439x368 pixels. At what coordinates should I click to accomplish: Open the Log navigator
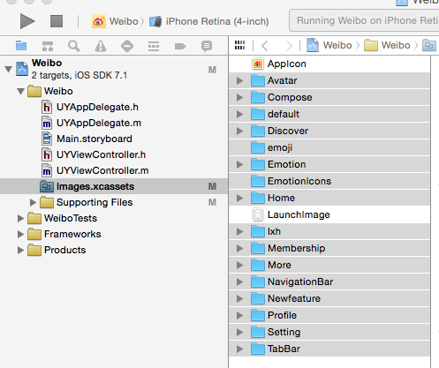click(207, 46)
